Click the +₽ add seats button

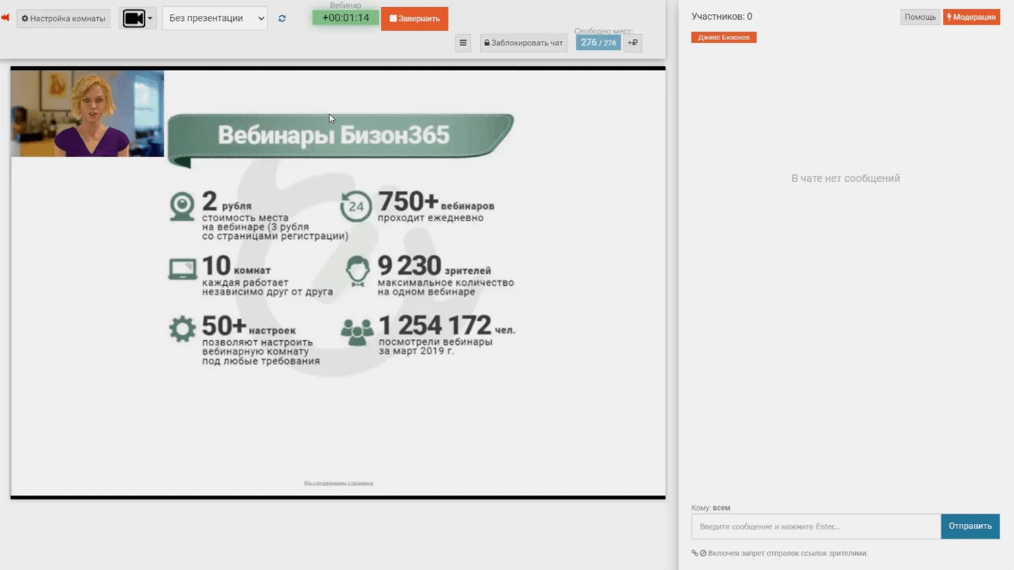point(632,43)
